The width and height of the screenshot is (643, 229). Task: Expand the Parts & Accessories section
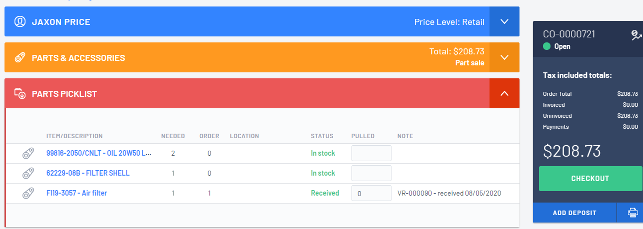504,57
